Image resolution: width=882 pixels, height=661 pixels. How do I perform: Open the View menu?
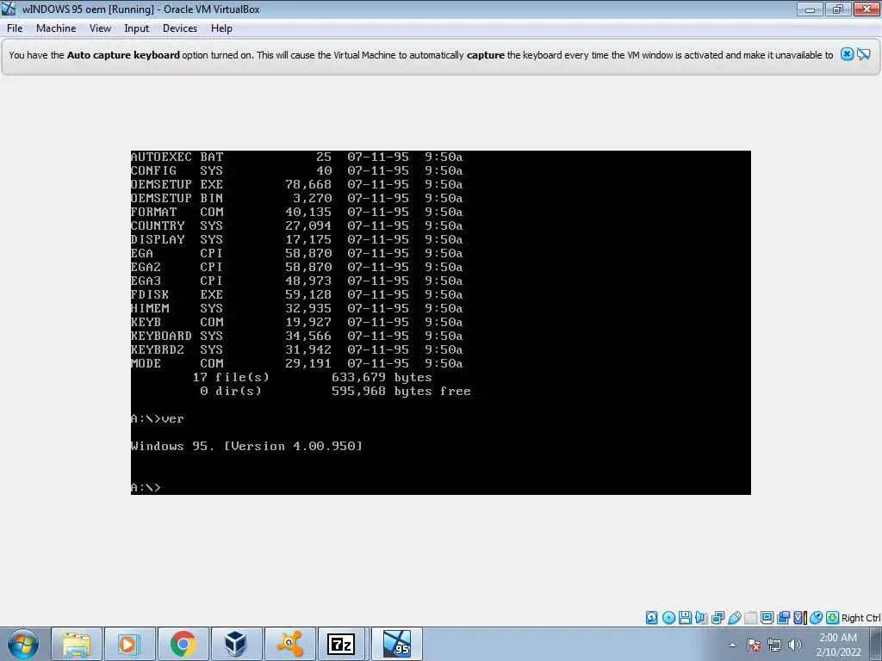[x=100, y=28]
